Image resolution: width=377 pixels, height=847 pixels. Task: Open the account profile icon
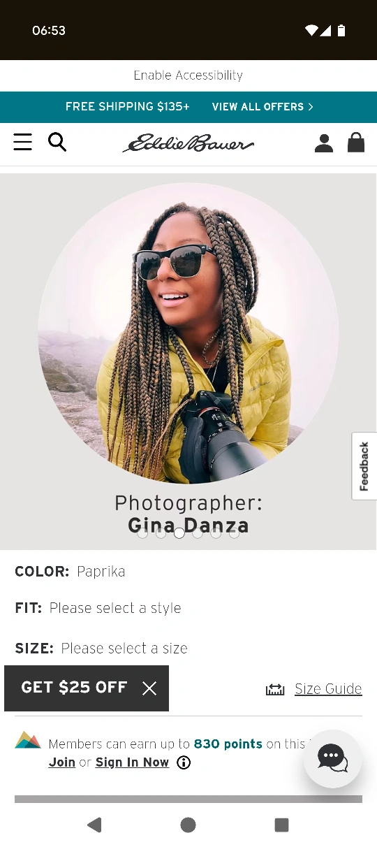pyautogui.click(x=323, y=143)
